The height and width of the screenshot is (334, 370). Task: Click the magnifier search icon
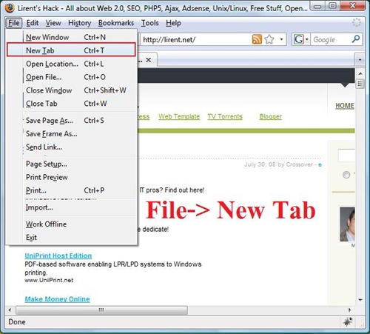click(x=356, y=39)
